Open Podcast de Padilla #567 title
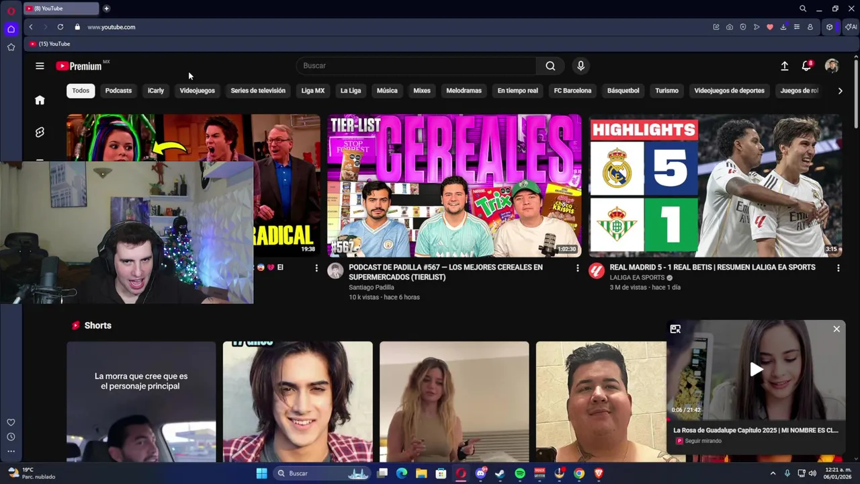Screen dimensions: 860x484 click(x=445, y=272)
